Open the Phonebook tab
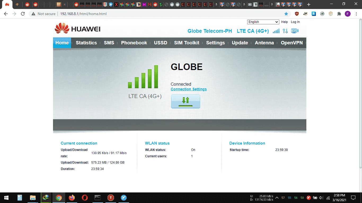The height and width of the screenshot is (203, 362). [134, 43]
